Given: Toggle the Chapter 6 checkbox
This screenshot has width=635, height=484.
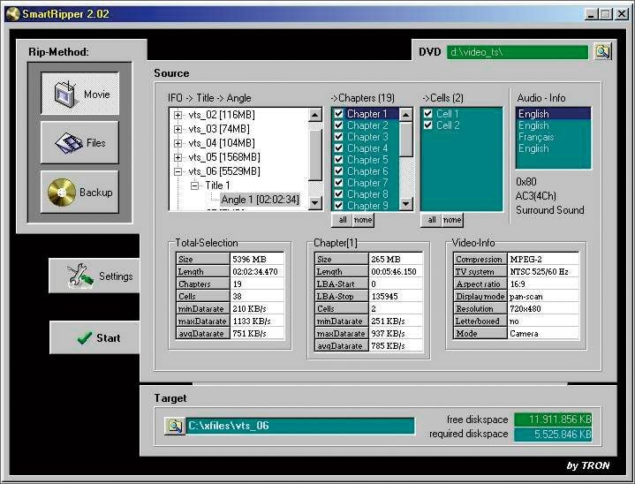Looking at the screenshot, I should 338,171.
